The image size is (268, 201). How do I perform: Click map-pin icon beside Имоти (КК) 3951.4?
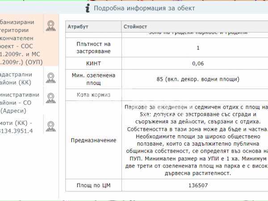pos(51,126)
